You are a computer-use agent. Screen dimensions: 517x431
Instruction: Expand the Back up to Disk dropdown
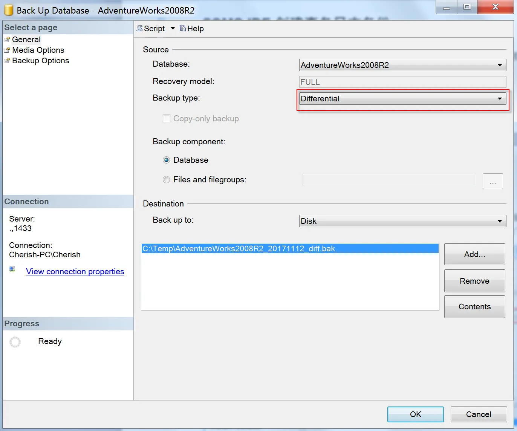tap(500, 221)
